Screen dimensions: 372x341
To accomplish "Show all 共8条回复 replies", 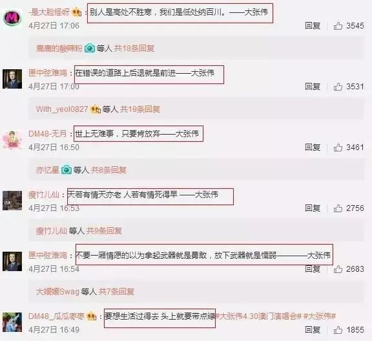I will [x=108, y=170].
